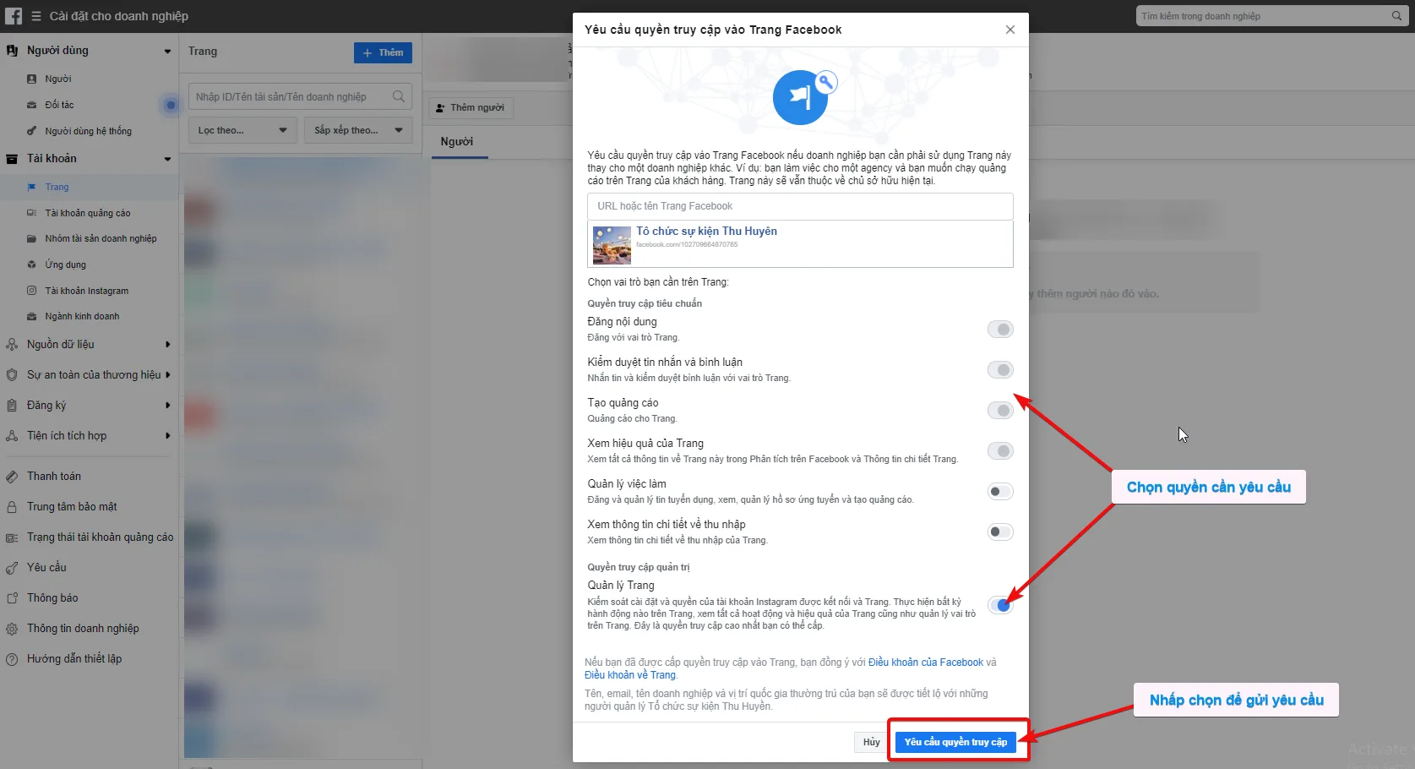Viewport: 1415px width, 769px height.
Task: Click the Tổ chức sự kiện Thu Huyền thumbnail
Action: (x=612, y=245)
